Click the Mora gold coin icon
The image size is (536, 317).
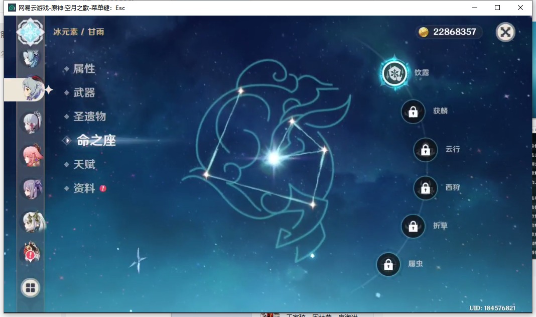pos(424,32)
